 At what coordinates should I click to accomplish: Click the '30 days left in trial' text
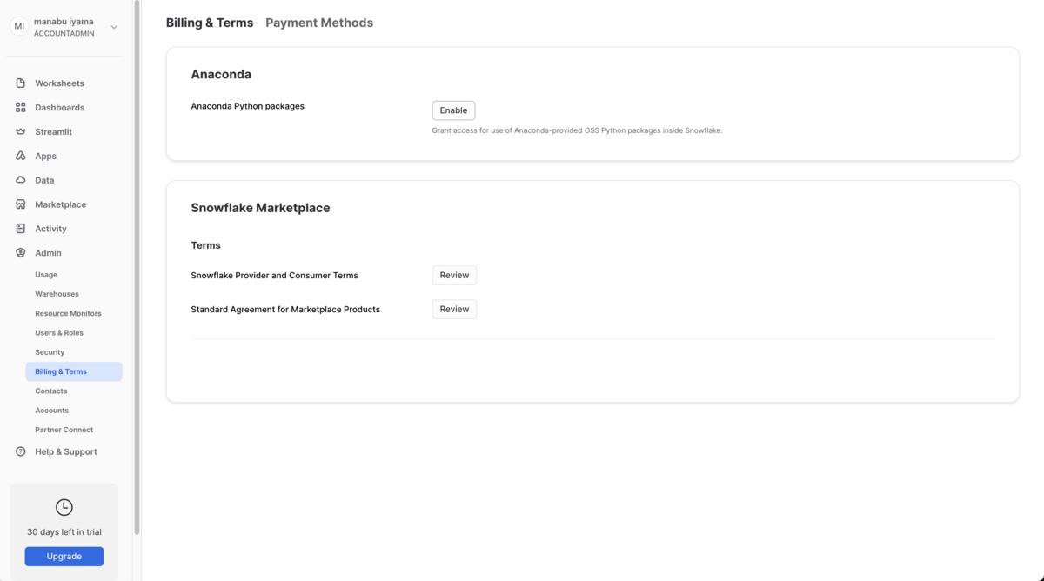pyautogui.click(x=64, y=532)
